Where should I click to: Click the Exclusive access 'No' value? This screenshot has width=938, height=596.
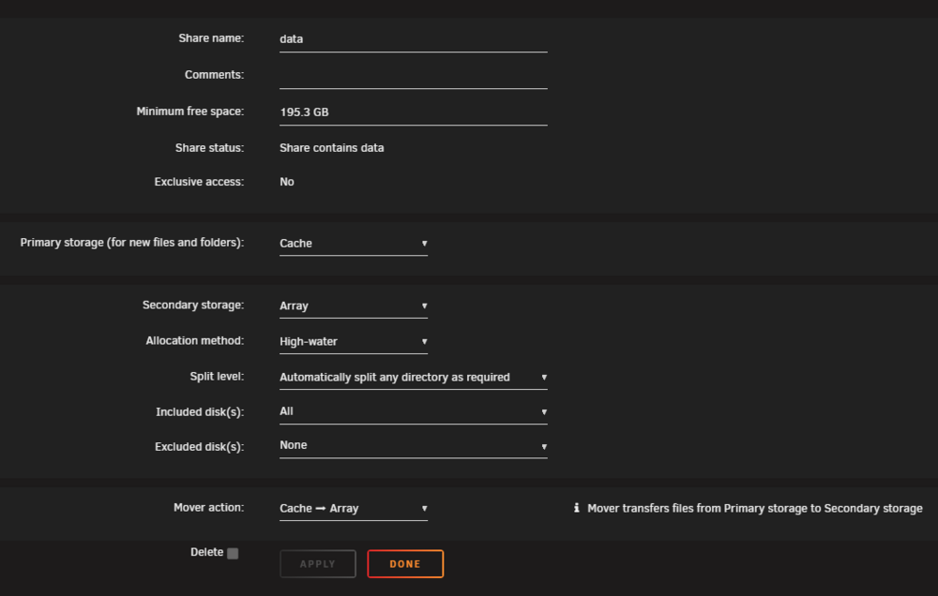tap(286, 182)
